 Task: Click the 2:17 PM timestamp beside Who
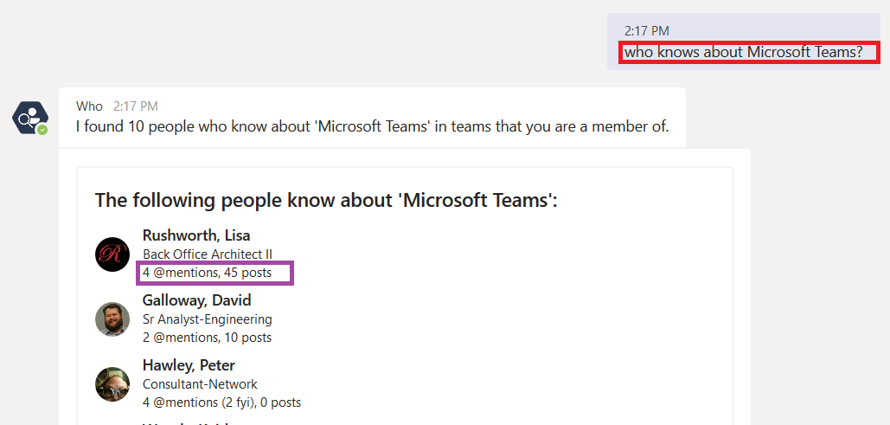pos(136,106)
